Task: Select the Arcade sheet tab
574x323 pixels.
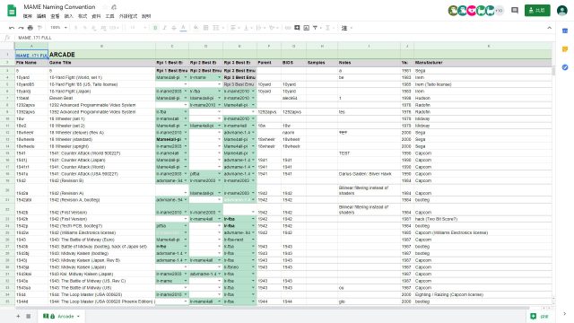Action: [x=62, y=317]
